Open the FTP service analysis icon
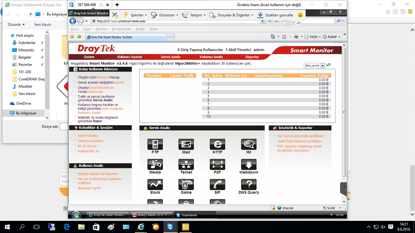This screenshot has width=415, height=233. [155, 144]
